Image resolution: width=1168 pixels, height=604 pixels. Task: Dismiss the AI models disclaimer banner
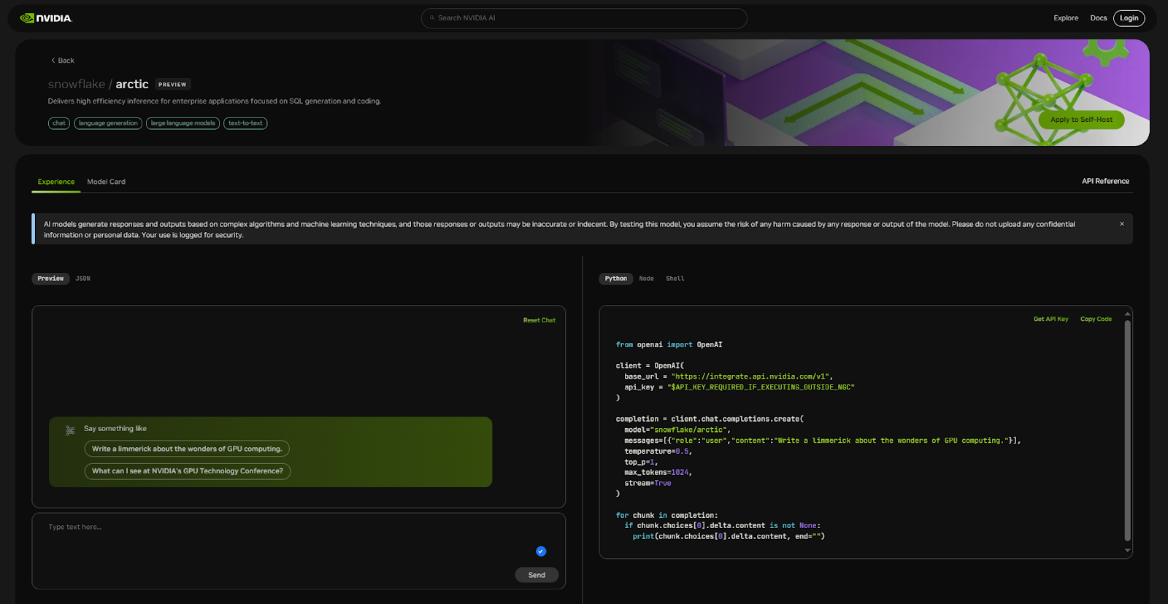[1122, 224]
